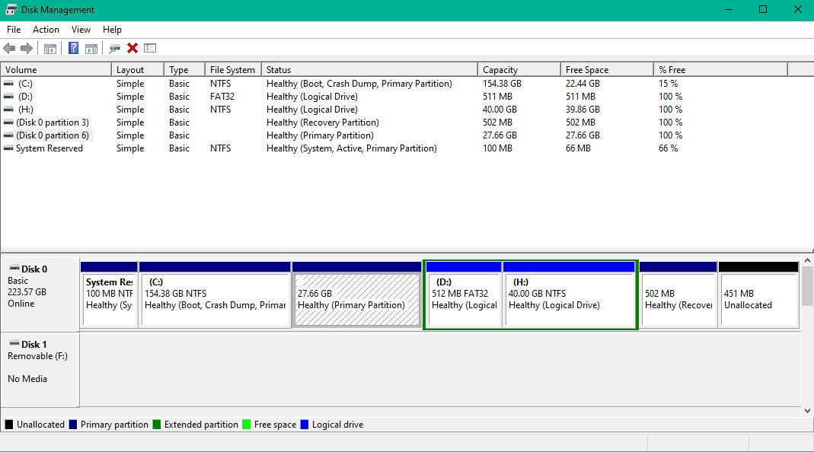Image resolution: width=814 pixels, height=452 pixels.
Task: Sort by the Status column header
Action: [369, 69]
